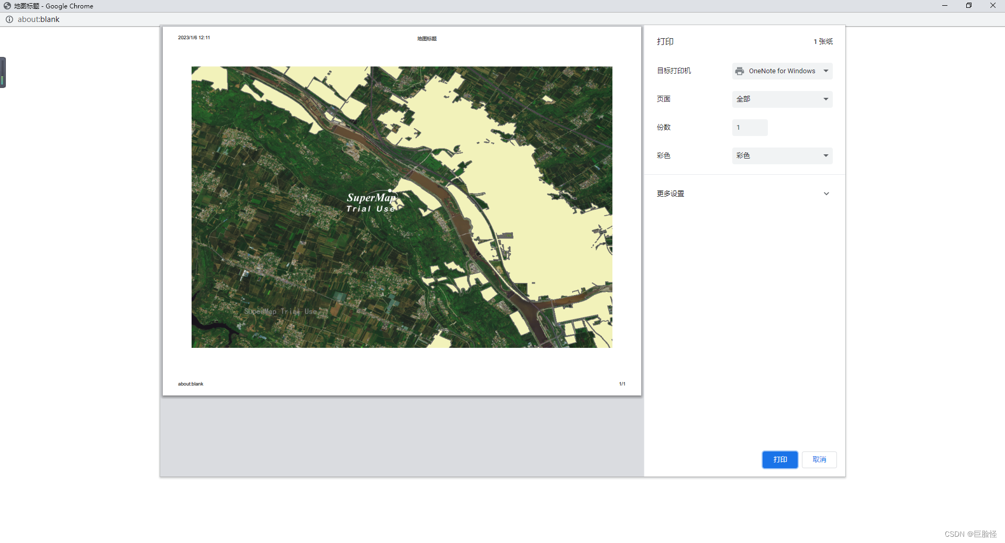This screenshot has width=1005, height=543.
Task: Click the 页面 label
Action: point(664,99)
